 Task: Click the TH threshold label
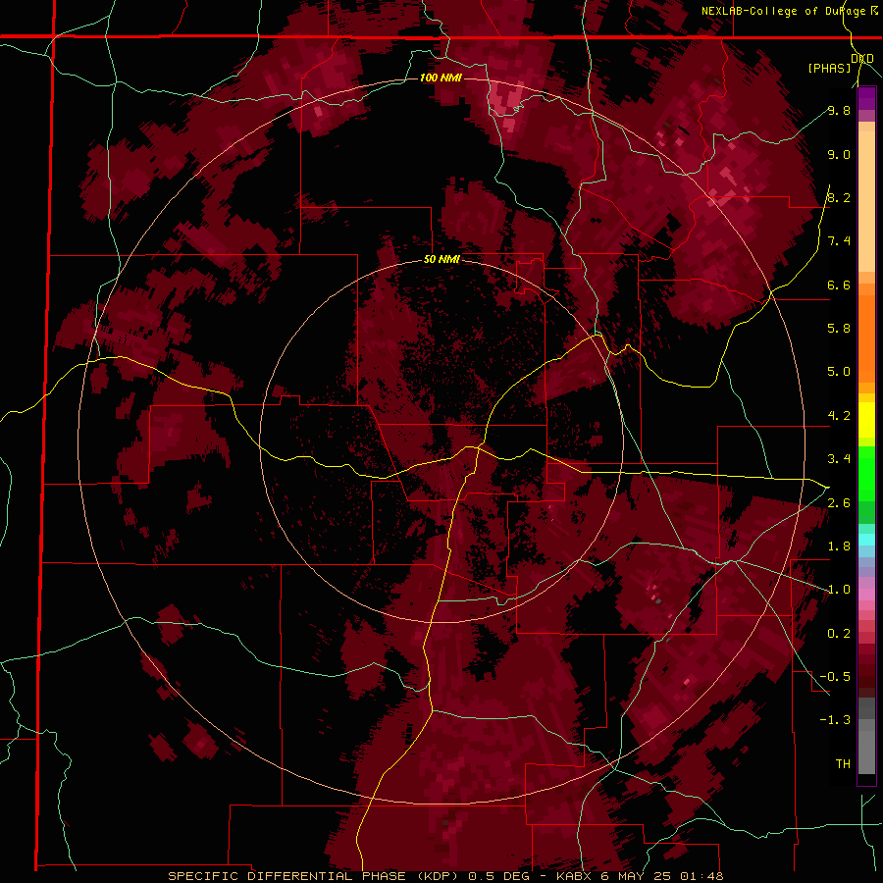843,764
